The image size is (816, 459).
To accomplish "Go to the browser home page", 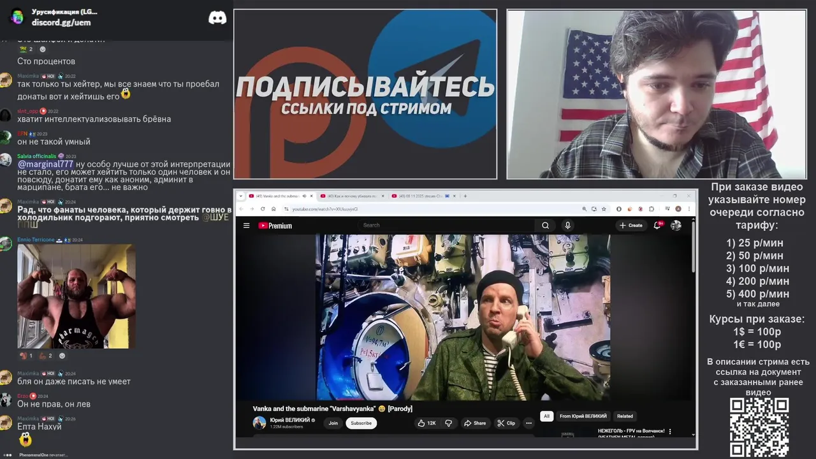I will point(273,208).
